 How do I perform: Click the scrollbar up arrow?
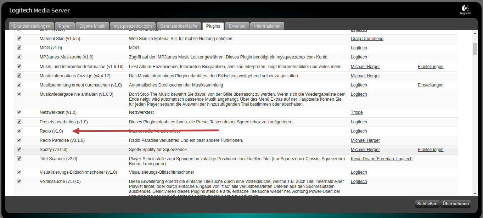pos(475,33)
